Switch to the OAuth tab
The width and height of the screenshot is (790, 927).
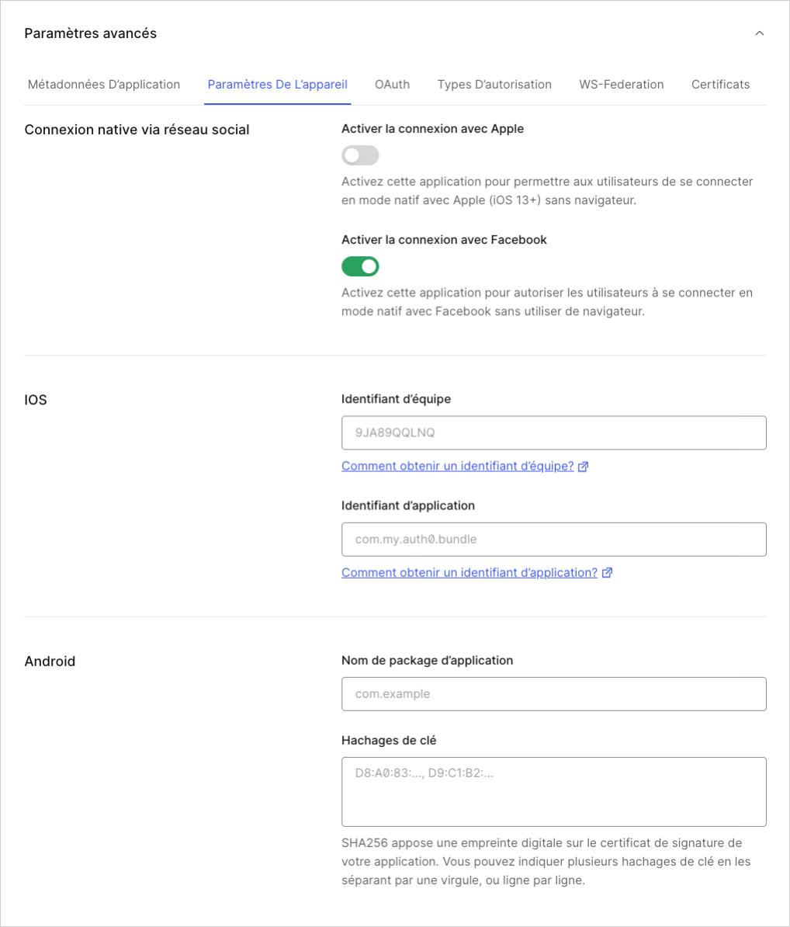point(392,85)
